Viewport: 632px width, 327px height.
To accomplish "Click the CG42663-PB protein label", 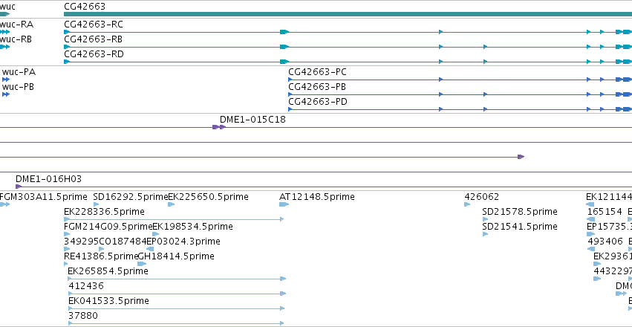I will click(317, 87).
